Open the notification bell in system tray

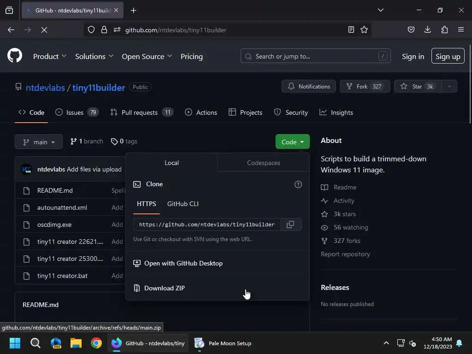460,343
